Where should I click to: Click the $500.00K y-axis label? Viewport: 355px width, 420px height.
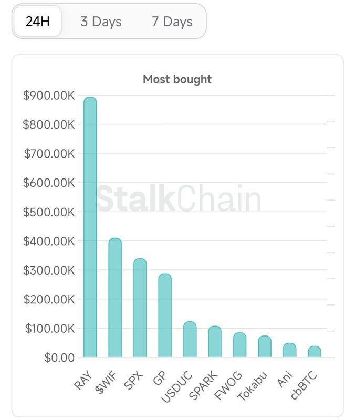(49, 212)
